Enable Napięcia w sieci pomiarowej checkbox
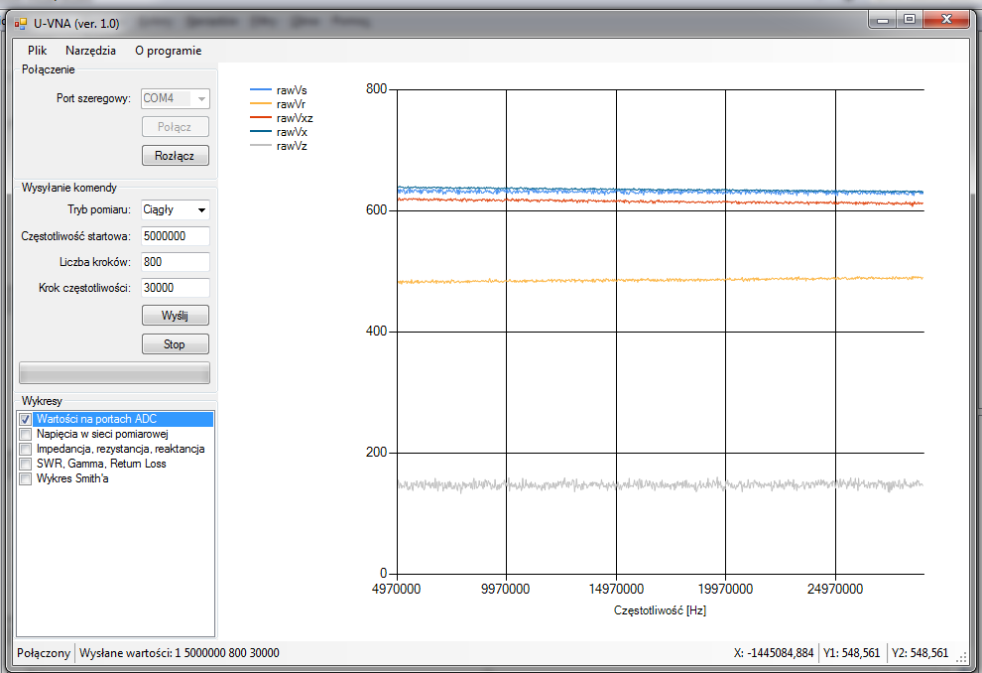The image size is (982, 673). point(26,434)
